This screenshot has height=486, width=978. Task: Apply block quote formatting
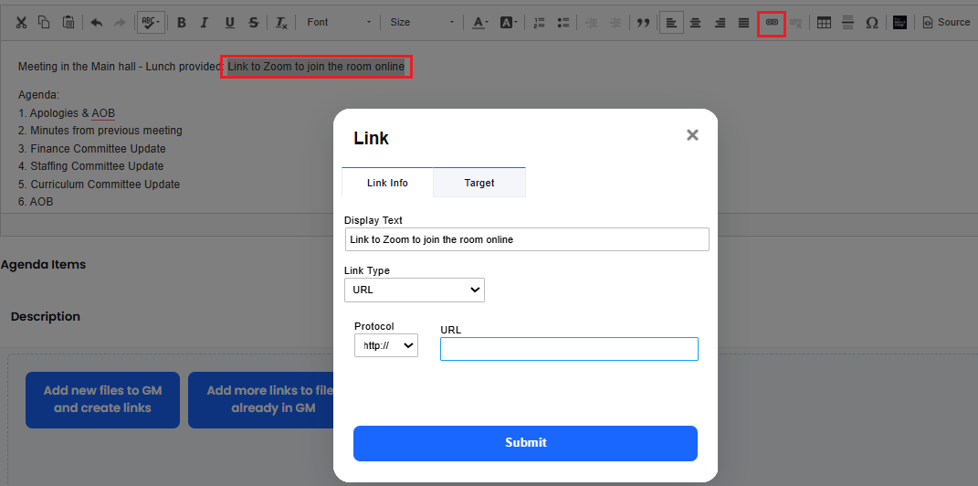[x=643, y=23]
